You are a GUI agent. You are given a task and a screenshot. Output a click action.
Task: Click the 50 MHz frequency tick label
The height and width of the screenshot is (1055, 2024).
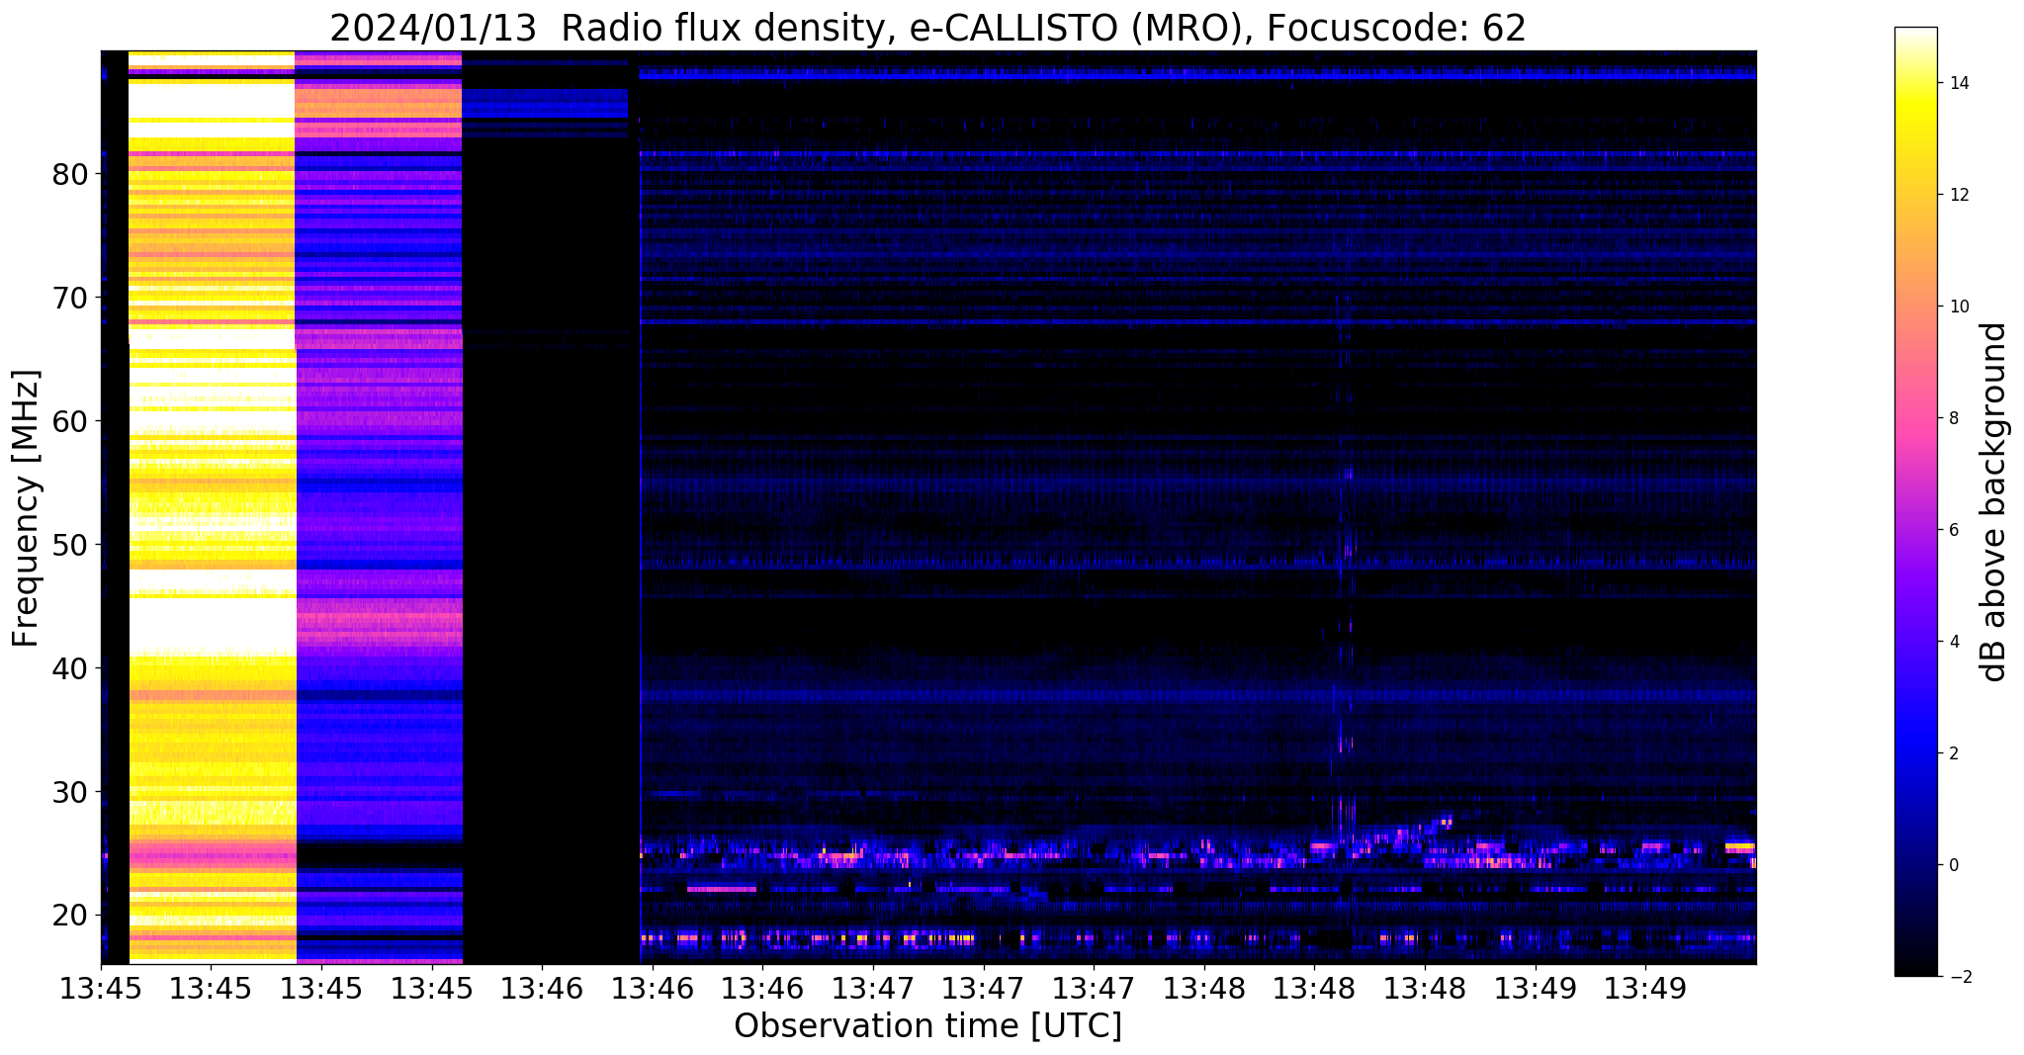(x=70, y=545)
